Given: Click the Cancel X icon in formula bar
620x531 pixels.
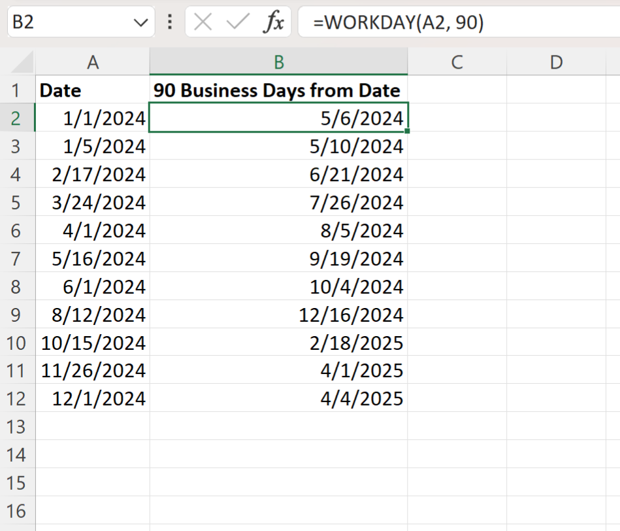Looking at the screenshot, I should point(203,22).
